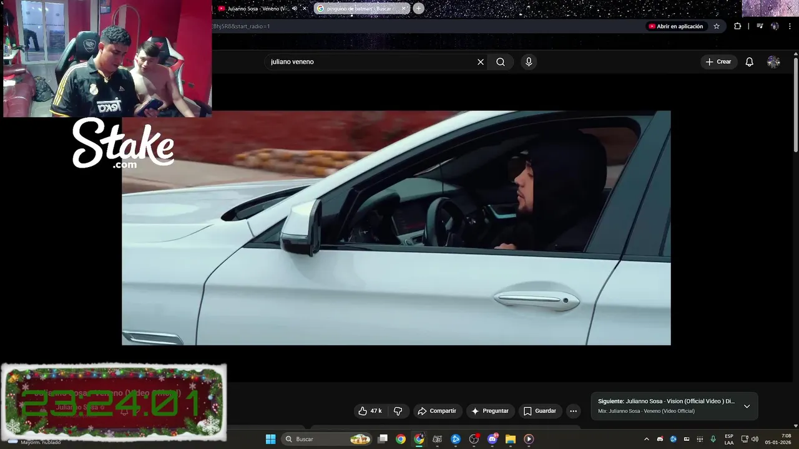Open OBS Studio taskbar icon
799x449 pixels.
[474, 439]
